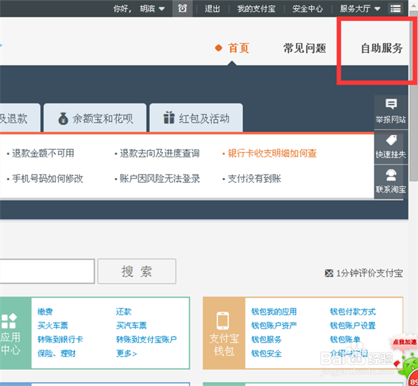Click the 支付宝钱包 phone icon
Screen dimensions: 418x386
(x=223, y=320)
